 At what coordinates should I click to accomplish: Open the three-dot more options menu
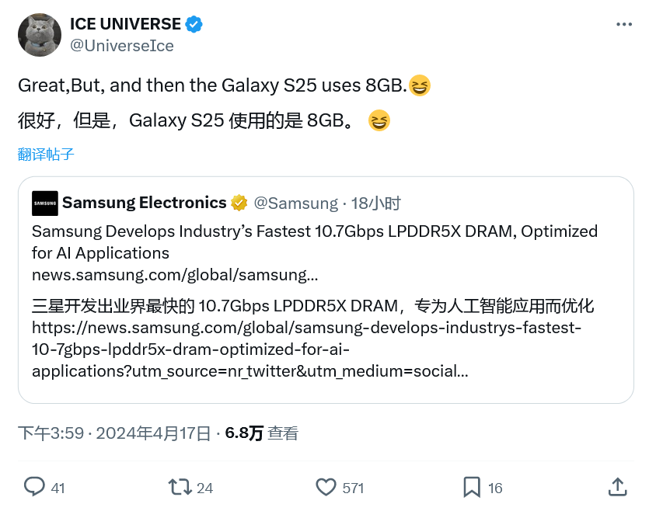(x=624, y=25)
